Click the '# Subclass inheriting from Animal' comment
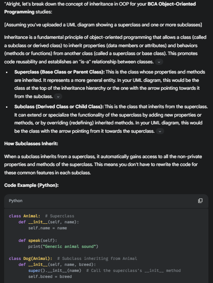The height and width of the screenshot is (283, 213). [97, 258]
